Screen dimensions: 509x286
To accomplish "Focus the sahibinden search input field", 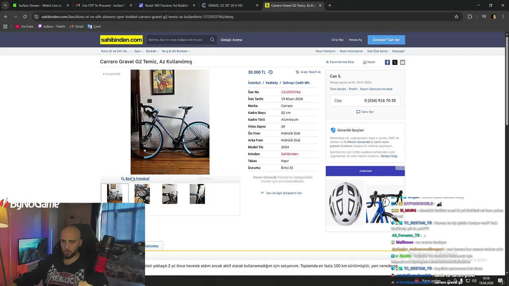I will tap(177, 40).
